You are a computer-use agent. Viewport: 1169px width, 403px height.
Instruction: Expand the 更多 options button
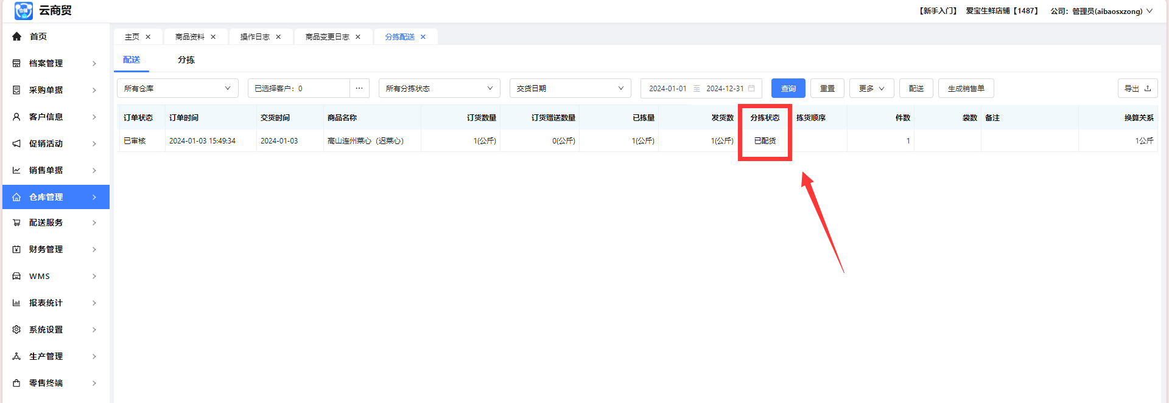click(871, 89)
